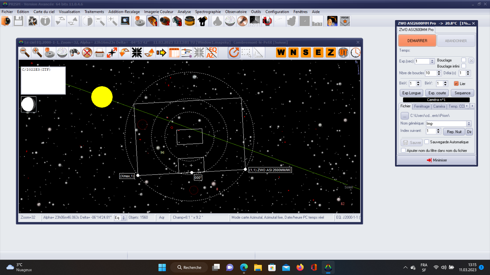Enable the Bouclage checkbox
This screenshot has height=275, width=490.
[464, 60]
